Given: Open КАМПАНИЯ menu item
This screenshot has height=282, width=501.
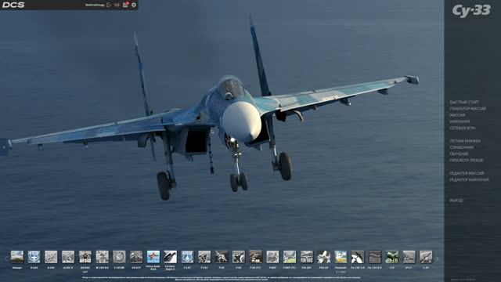Looking at the screenshot, I should [x=460, y=121].
